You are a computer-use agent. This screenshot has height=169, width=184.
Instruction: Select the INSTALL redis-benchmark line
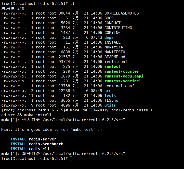(37, 144)
